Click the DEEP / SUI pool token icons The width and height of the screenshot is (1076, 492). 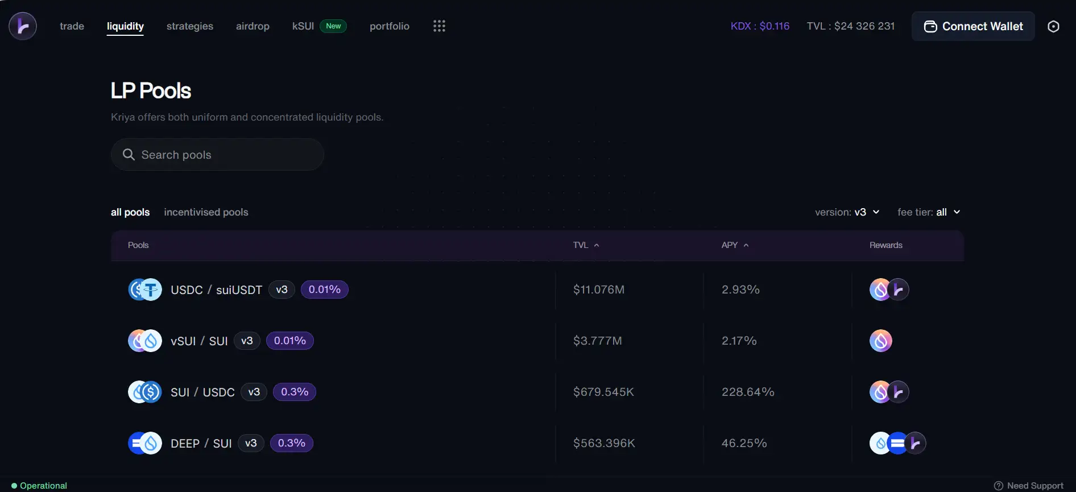click(145, 443)
